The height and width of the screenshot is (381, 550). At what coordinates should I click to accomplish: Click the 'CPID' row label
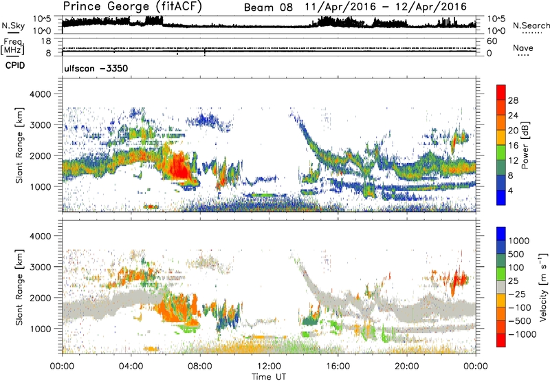pyautogui.click(x=15, y=65)
